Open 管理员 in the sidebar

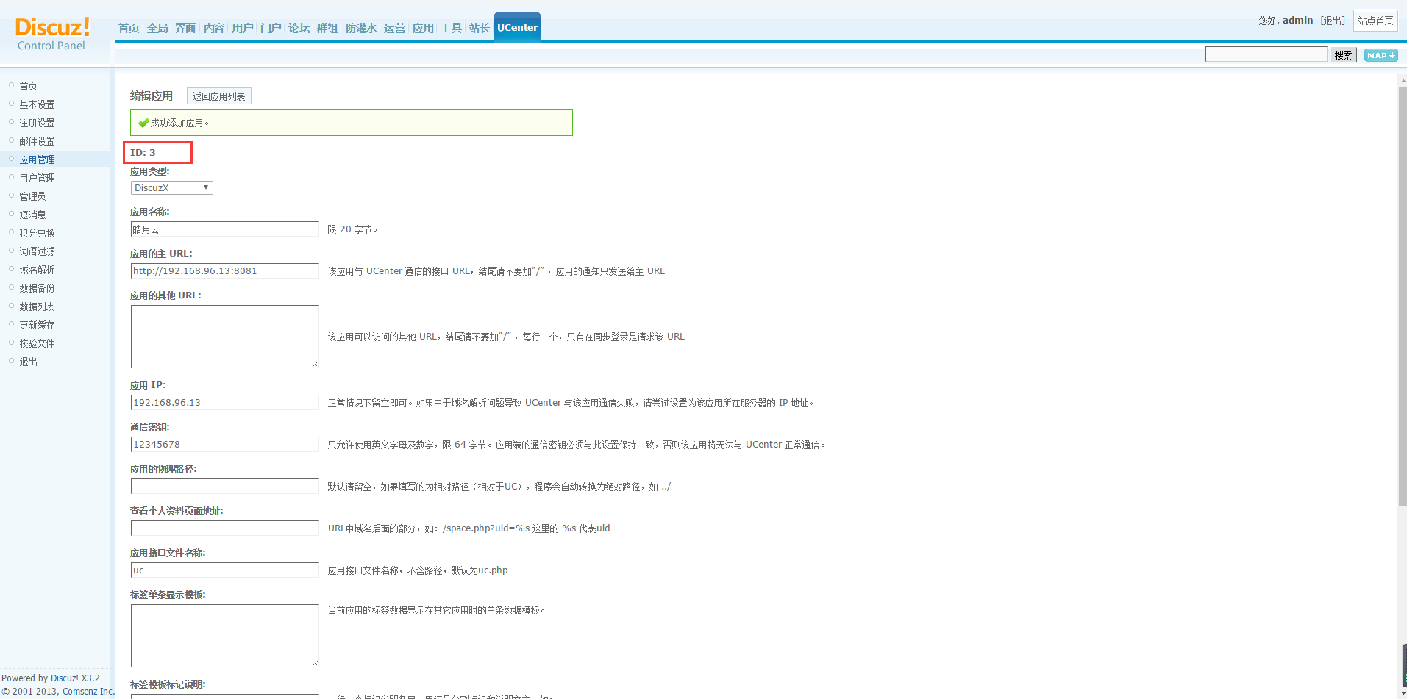(32, 196)
